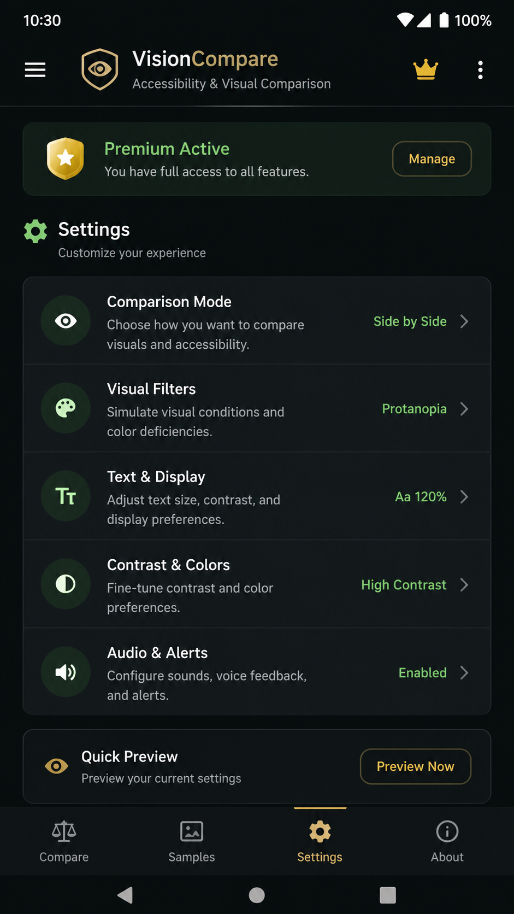
Task: Expand Audio & Alerts with its chevron
Action: [x=464, y=672]
